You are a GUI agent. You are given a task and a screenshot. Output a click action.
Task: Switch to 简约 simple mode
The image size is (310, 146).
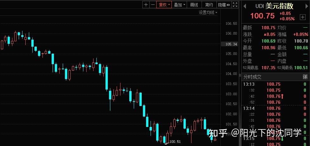[209, 5]
